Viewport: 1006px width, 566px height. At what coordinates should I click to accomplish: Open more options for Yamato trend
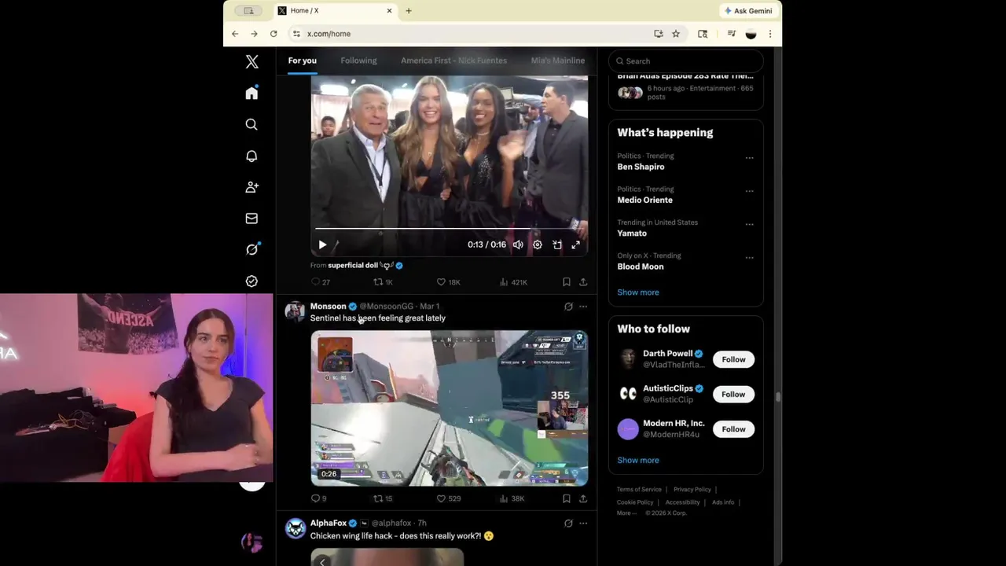tap(749, 224)
